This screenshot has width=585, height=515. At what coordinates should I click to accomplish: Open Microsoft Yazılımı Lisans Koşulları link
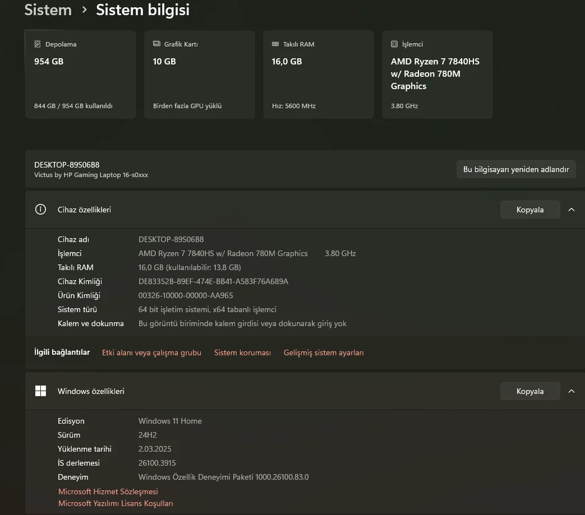pyautogui.click(x=116, y=503)
